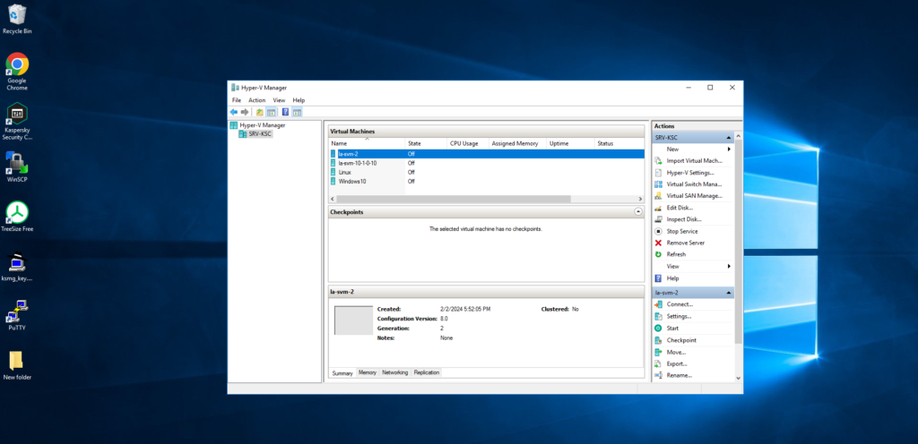918x444 pixels.
Task: Collapse the Checkpoints section
Action: click(638, 212)
